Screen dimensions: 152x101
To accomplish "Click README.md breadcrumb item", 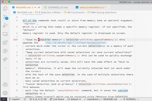I will [x=23, y=12].
